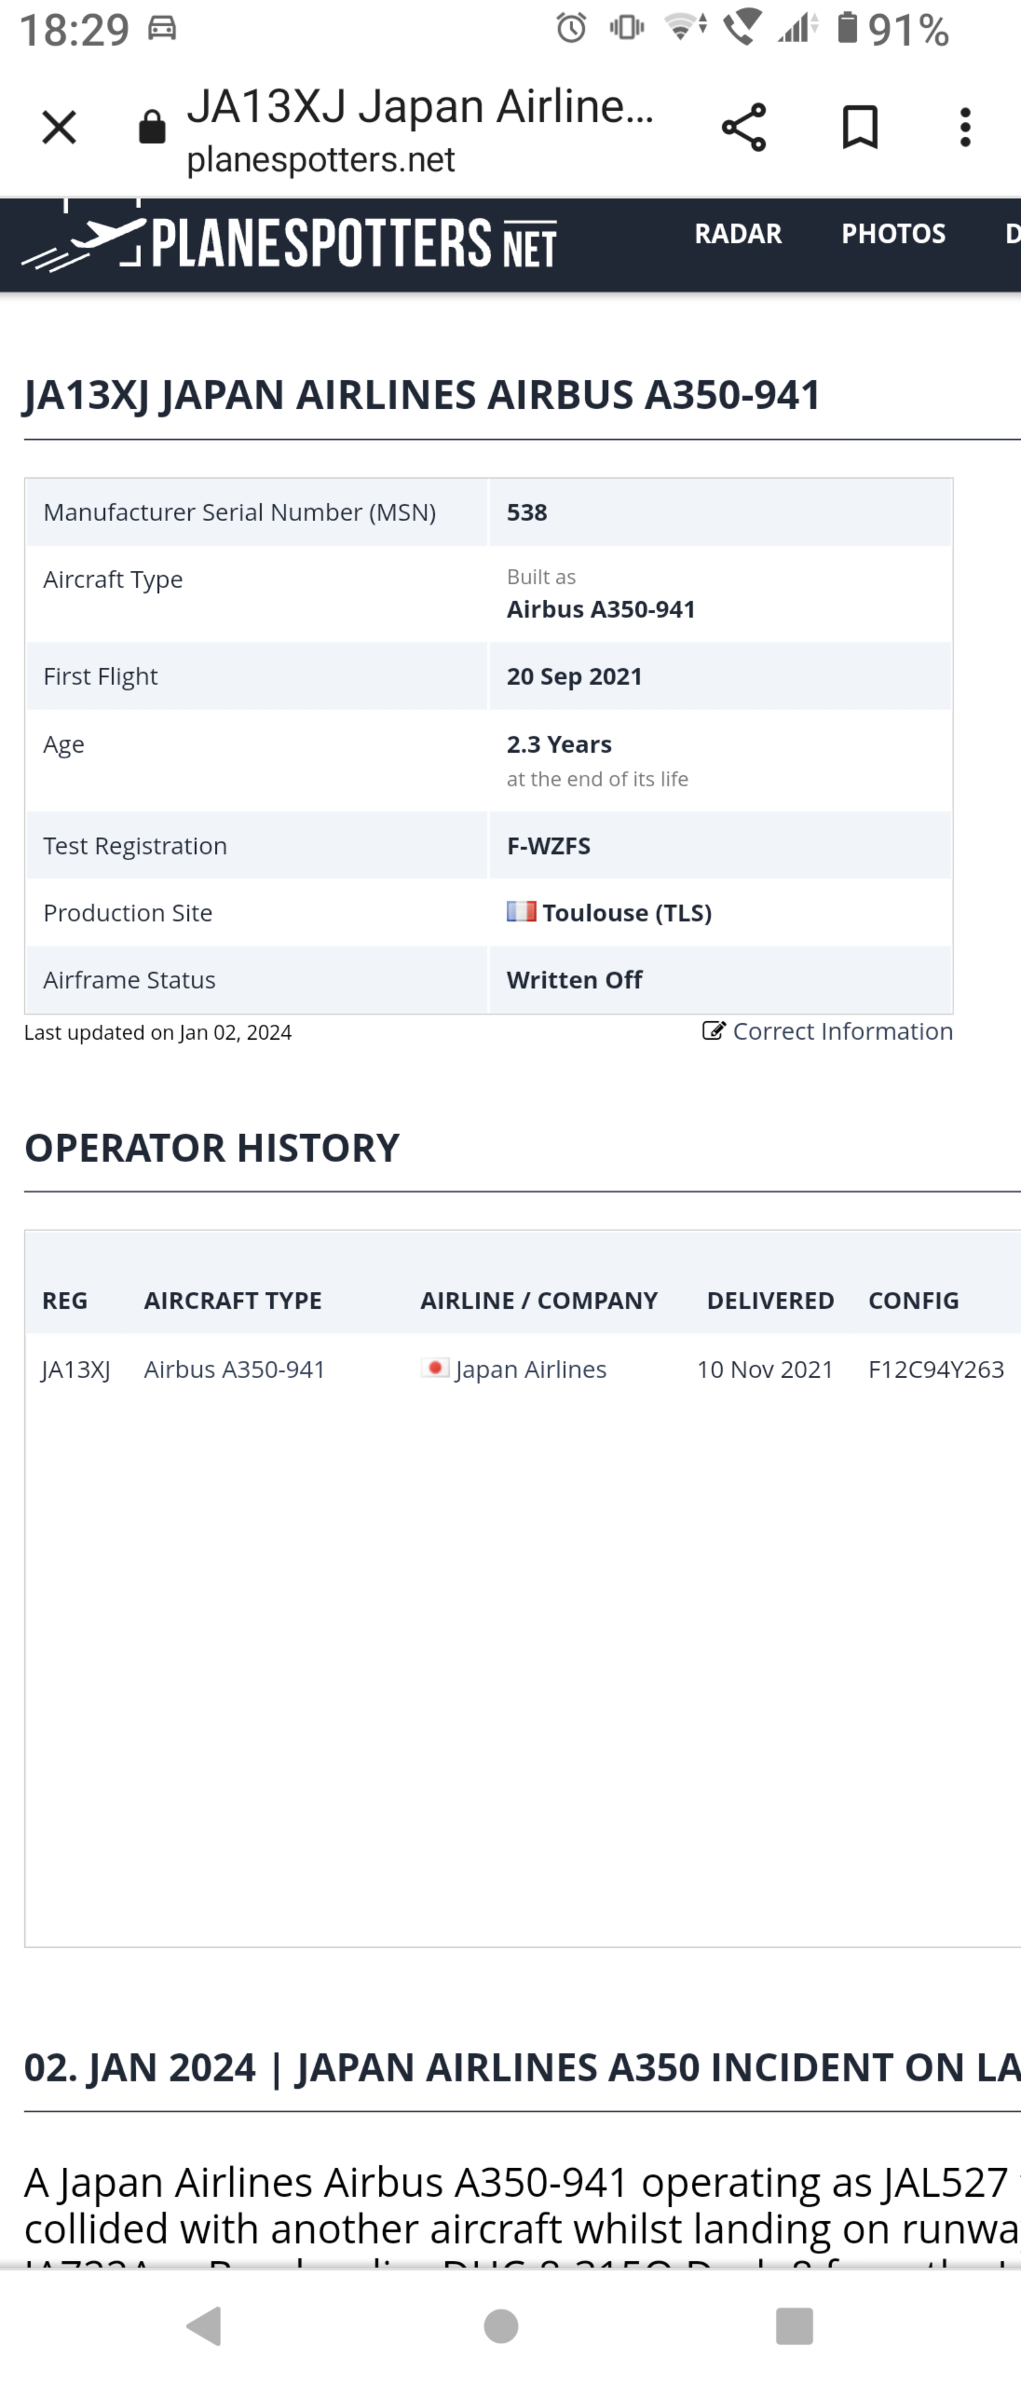Tap the pencil edit icon beside Correct Information
Image resolution: width=1021 pixels, height=2385 pixels.
click(x=714, y=1030)
